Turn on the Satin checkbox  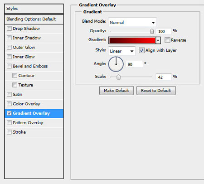pyautogui.click(x=9, y=94)
